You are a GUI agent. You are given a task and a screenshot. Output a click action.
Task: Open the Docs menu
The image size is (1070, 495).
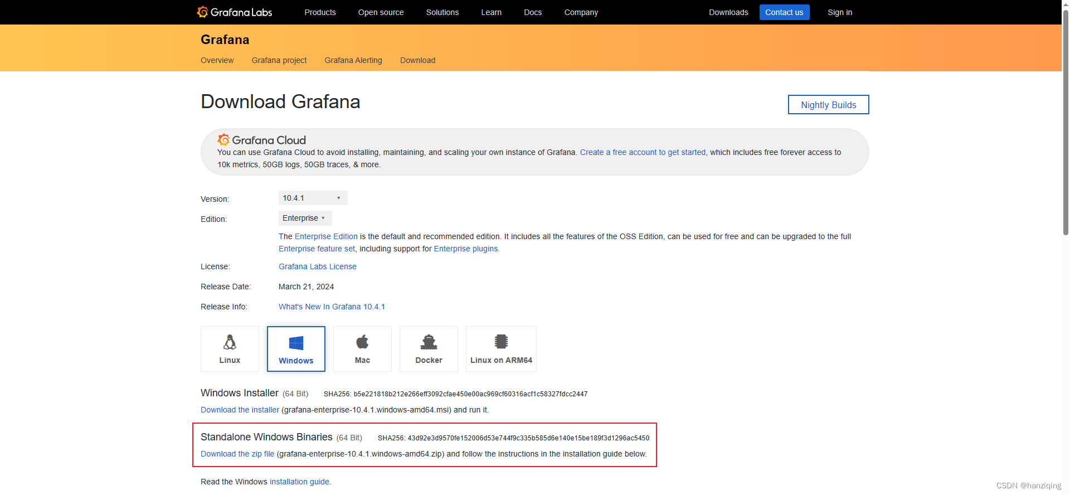(x=533, y=12)
